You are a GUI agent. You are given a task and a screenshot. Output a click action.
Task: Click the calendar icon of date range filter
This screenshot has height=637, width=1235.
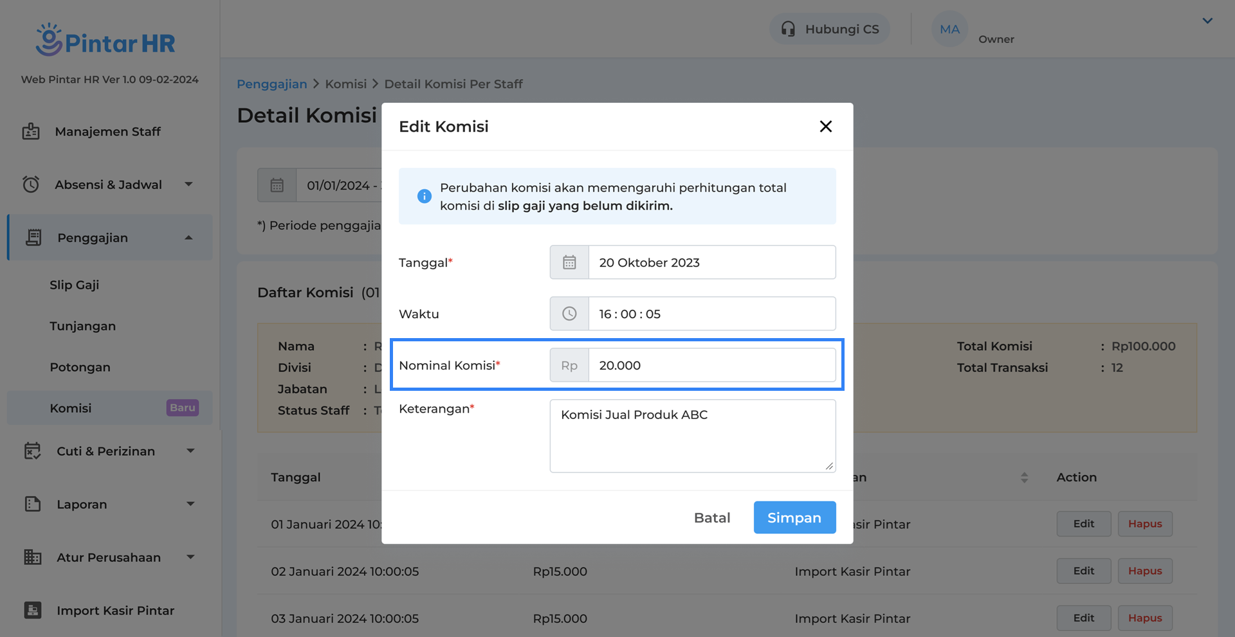277,185
